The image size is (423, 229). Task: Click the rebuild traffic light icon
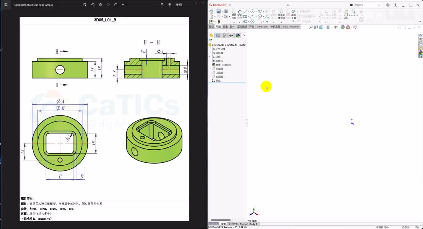coord(218,22)
